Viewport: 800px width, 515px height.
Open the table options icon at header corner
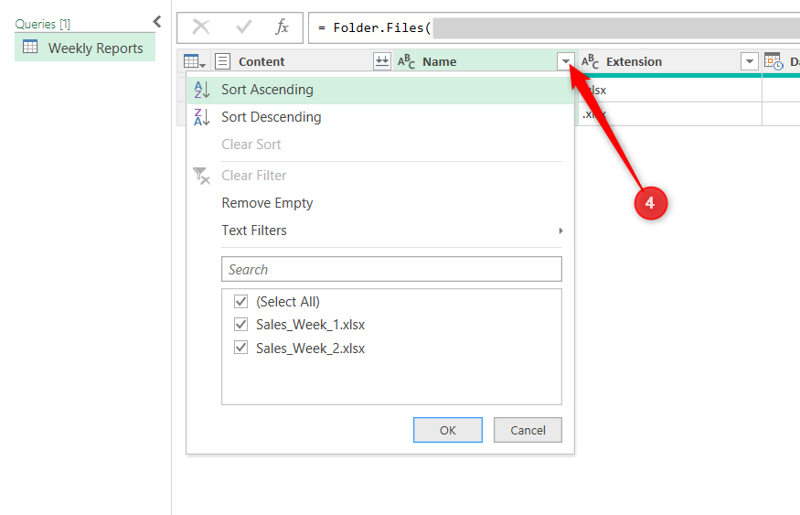195,62
